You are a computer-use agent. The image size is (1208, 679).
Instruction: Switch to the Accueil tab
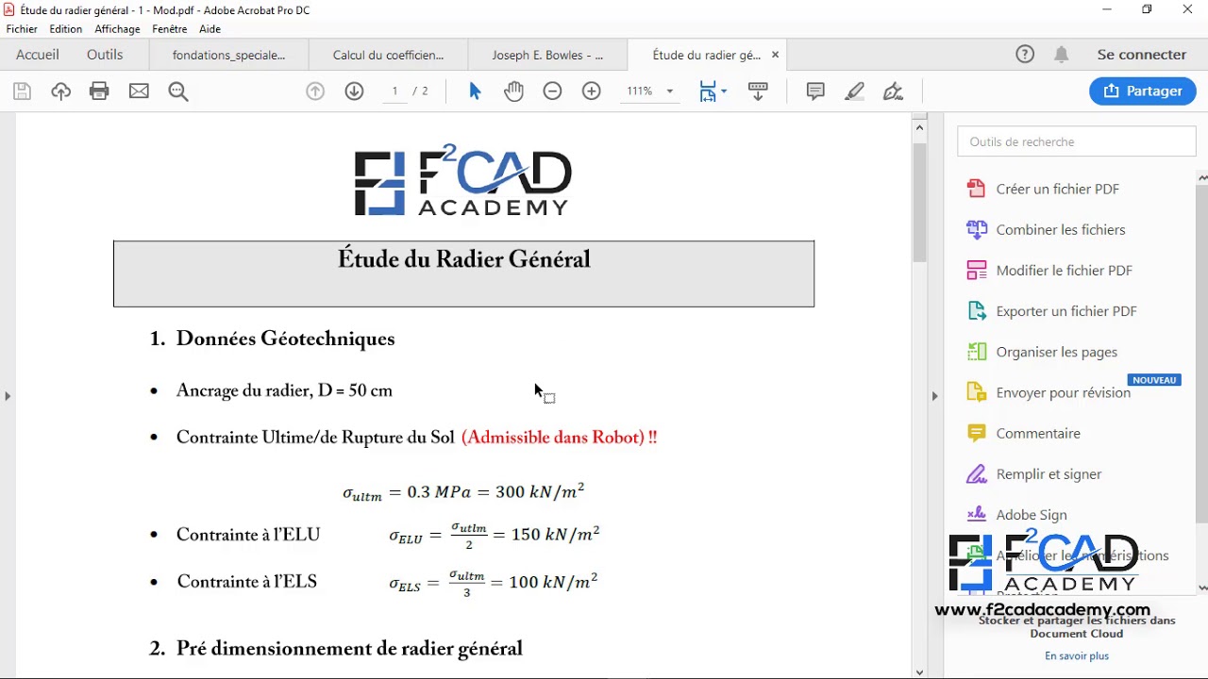pos(38,55)
